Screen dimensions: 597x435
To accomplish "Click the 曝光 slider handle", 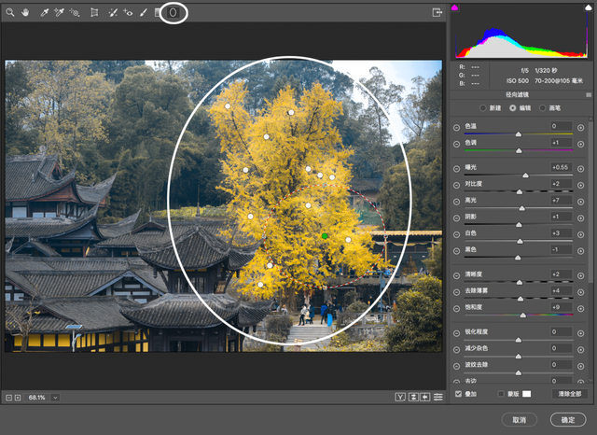I will tap(525, 175).
